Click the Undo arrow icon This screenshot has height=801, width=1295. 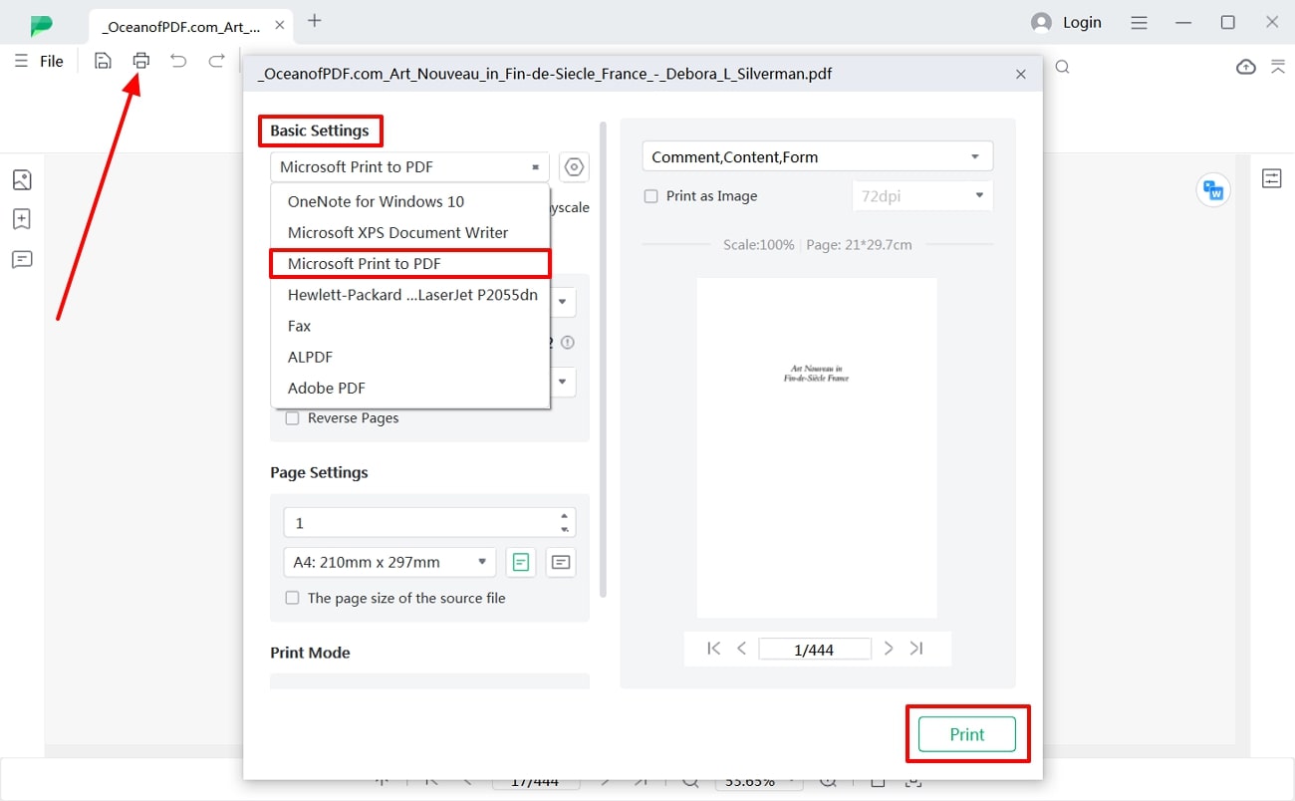(178, 61)
